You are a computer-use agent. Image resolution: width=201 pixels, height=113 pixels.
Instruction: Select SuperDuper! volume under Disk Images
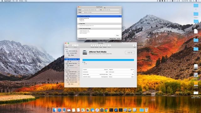tap(72, 74)
